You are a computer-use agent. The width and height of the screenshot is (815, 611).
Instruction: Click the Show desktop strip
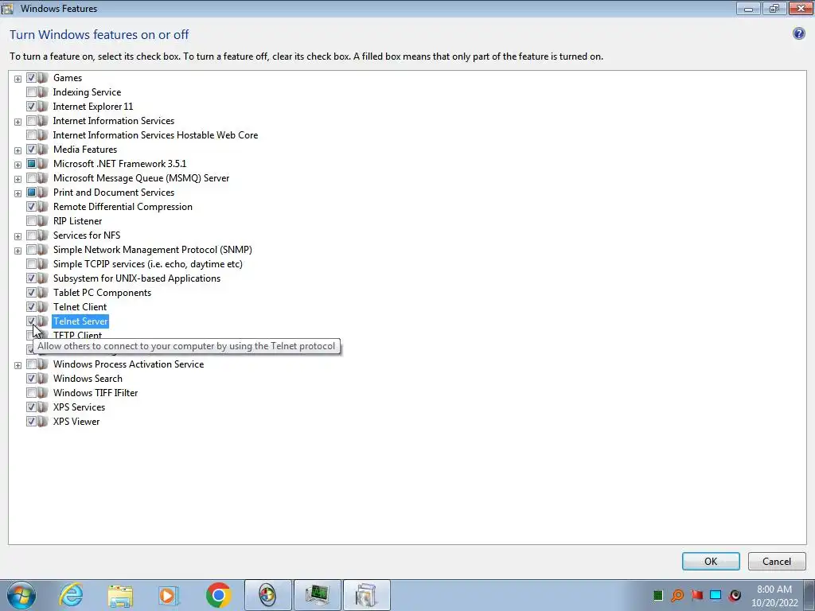pyautogui.click(x=809, y=595)
